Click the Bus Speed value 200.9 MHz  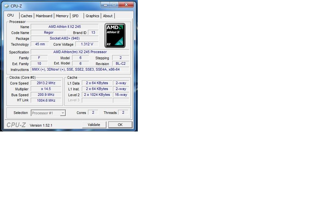tap(46, 95)
